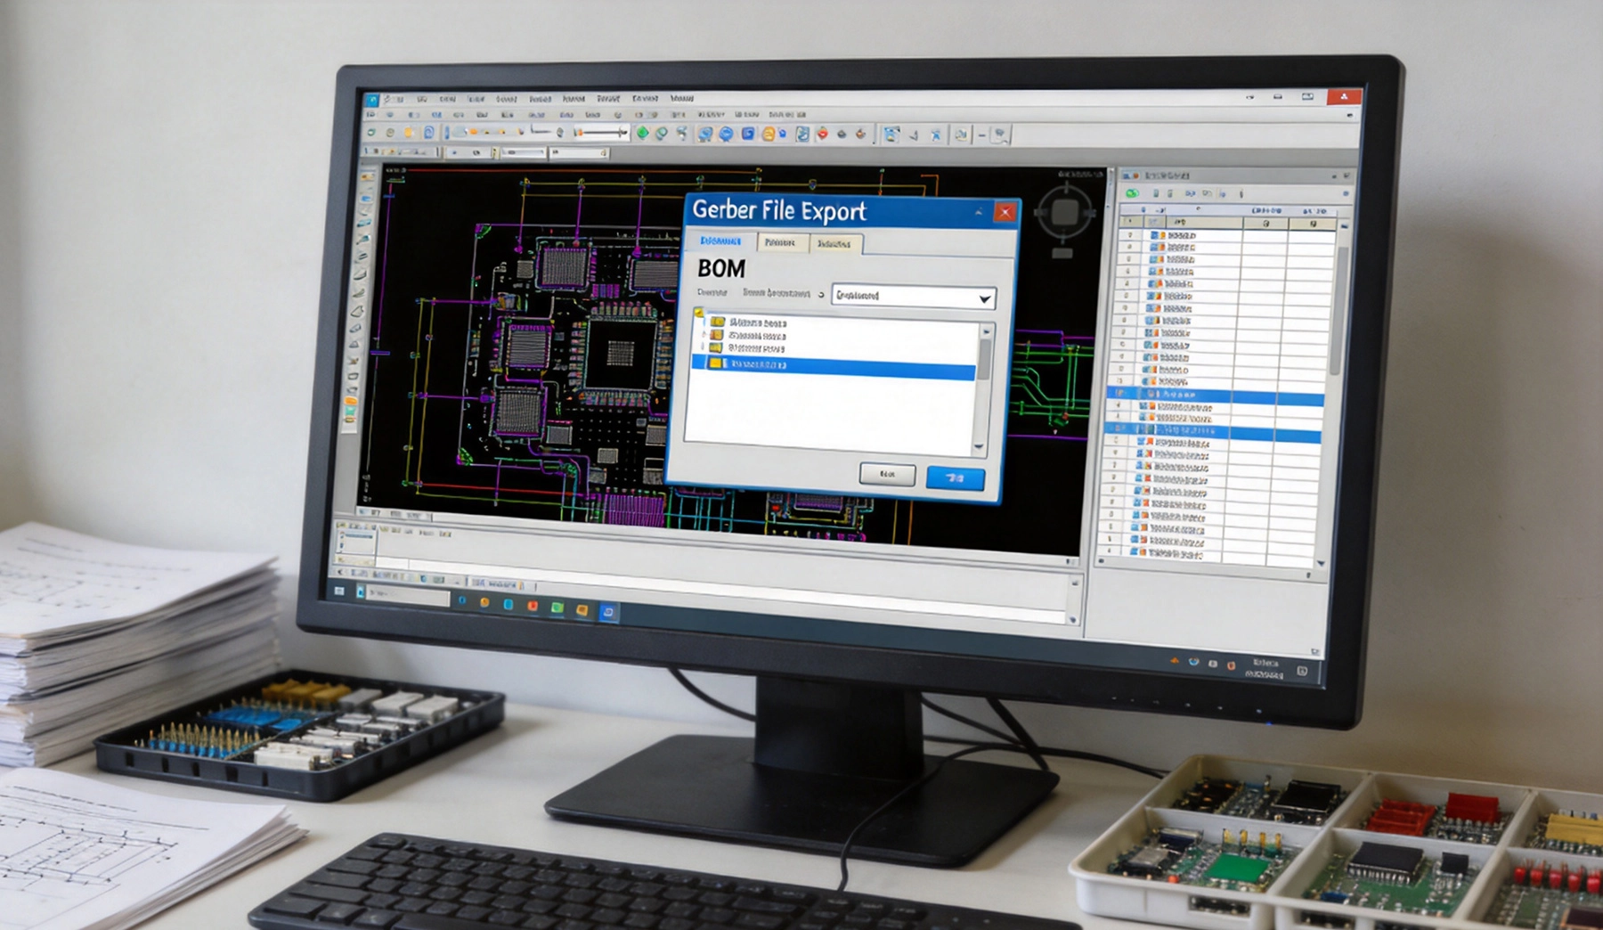Click the red marker icon in the main toolbar

pyautogui.click(x=822, y=134)
